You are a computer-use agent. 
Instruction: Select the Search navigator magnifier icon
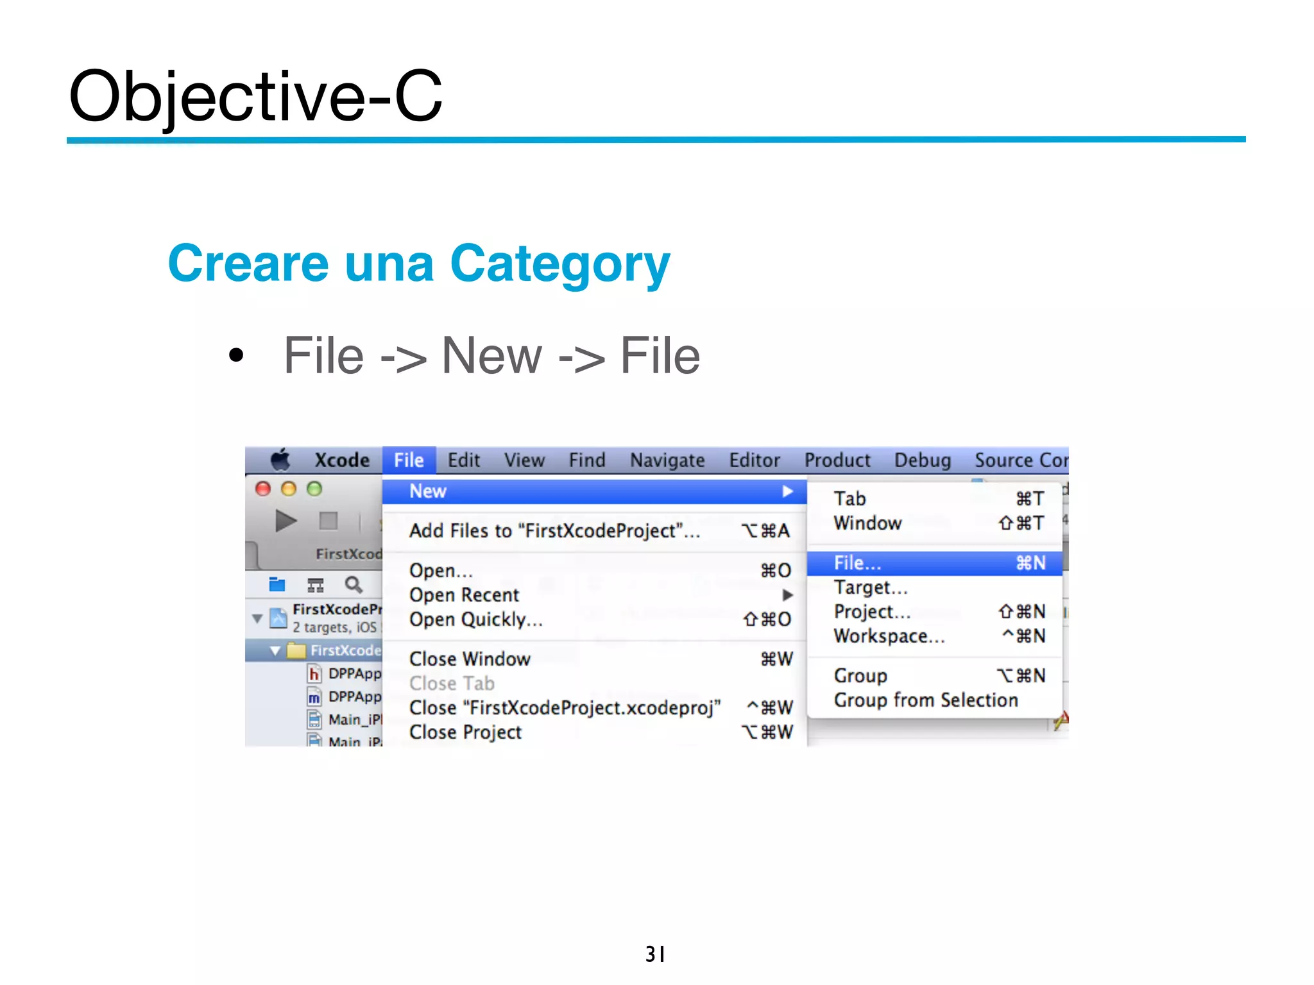(354, 584)
